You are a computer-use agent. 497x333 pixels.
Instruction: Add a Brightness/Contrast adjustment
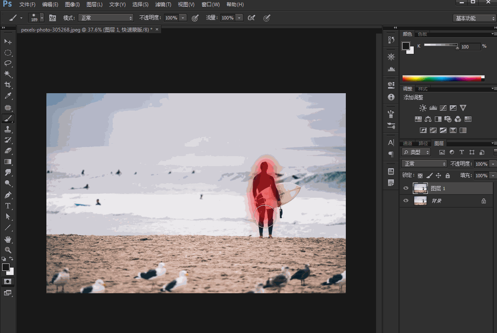point(422,108)
